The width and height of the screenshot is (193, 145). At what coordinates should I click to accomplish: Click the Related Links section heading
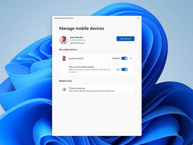pyautogui.click(x=65, y=81)
